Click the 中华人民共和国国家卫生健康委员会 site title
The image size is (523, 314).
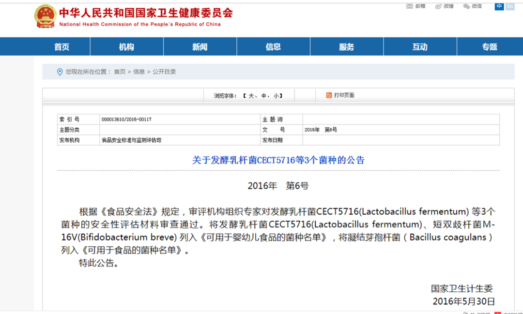pos(146,13)
